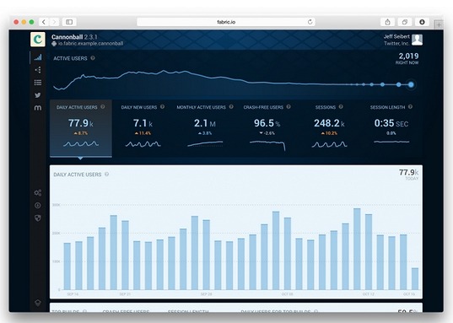The height and width of the screenshot is (323, 453).
Task: Click the Twitter, Inc. organization label
Action: [x=396, y=43]
